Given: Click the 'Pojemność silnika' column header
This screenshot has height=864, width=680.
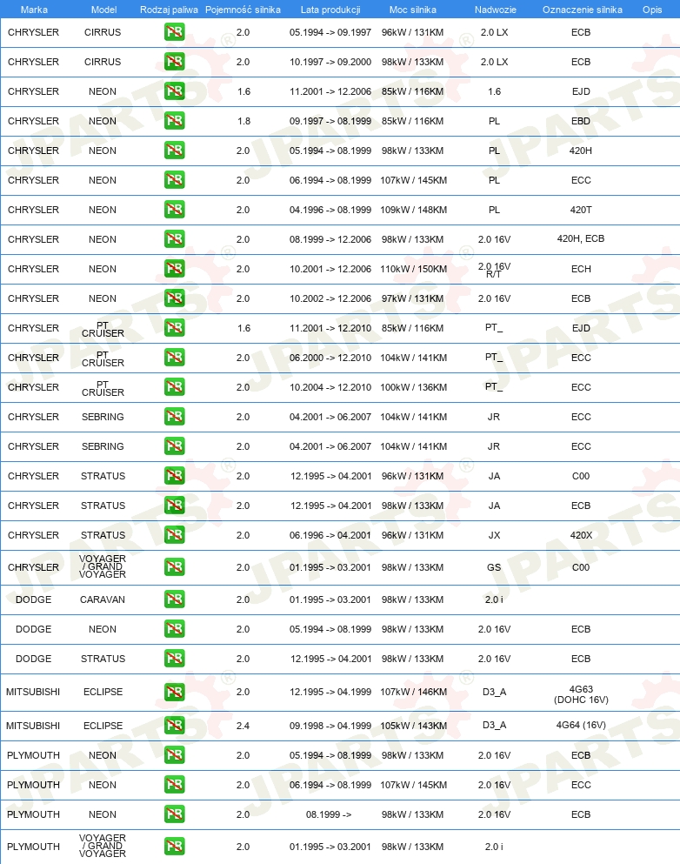Looking at the screenshot, I should [243, 10].
